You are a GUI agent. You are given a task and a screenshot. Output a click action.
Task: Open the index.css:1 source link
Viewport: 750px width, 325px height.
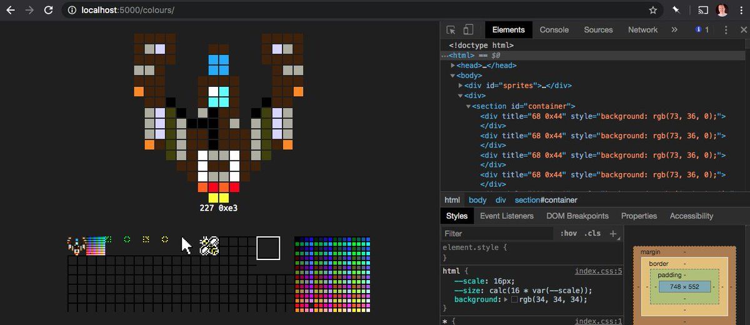tap(598, 321)
